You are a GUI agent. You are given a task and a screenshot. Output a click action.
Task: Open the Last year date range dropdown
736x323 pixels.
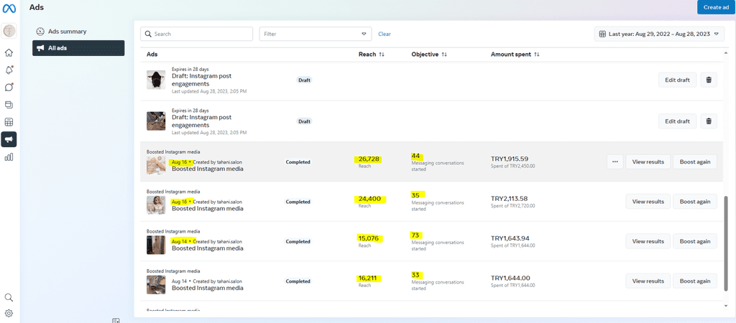[659, 34]
